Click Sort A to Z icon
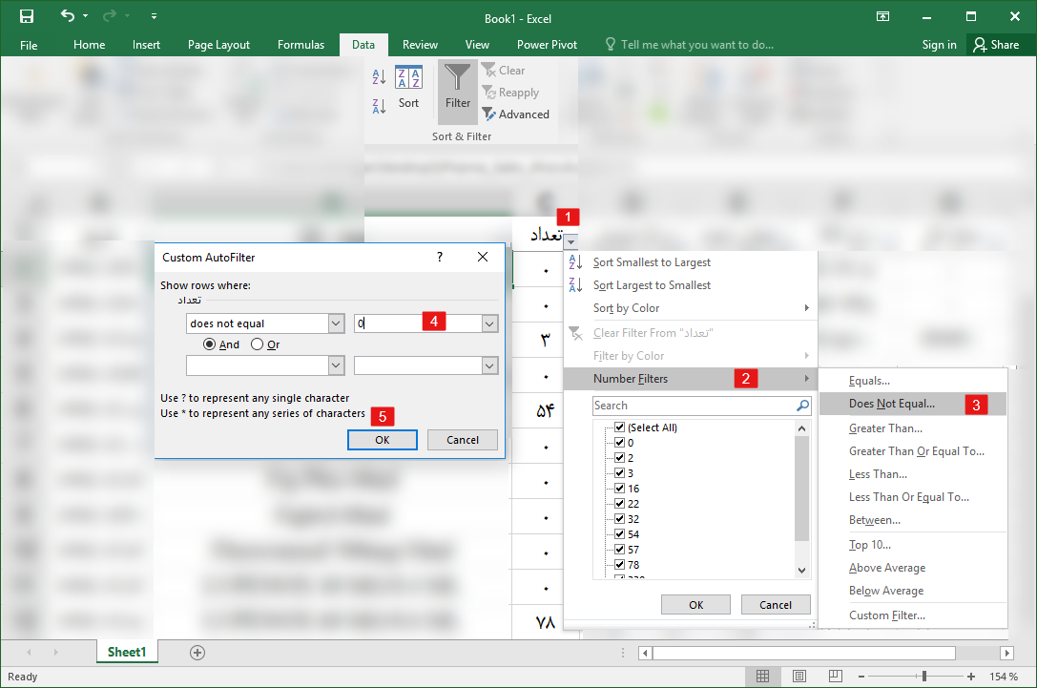Viewport: 1037px width, 688px height. click(379, 76)
